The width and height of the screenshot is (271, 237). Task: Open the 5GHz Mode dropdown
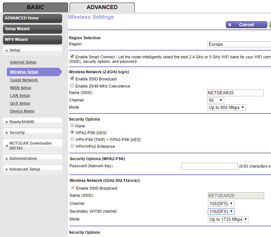click(x=228, y=219)
